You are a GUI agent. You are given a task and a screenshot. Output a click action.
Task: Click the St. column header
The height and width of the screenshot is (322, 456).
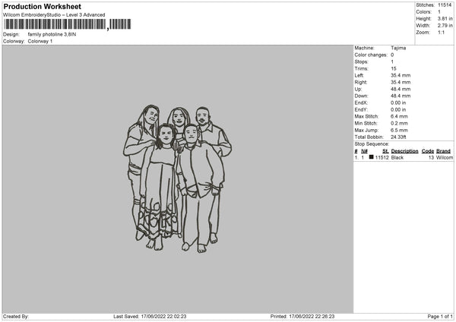click(385, 151)
